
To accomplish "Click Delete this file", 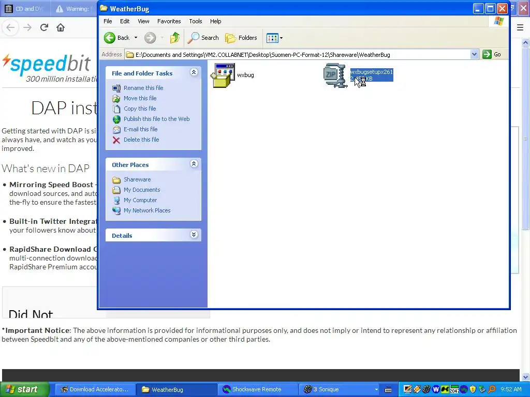I will (x=141, y=140).
